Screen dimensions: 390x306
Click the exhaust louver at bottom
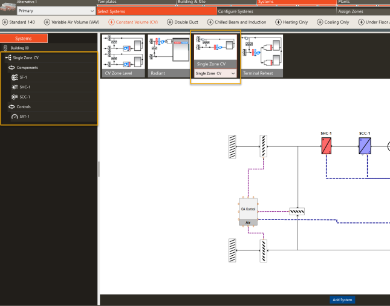pyautogui.click(x=232, y=250)
